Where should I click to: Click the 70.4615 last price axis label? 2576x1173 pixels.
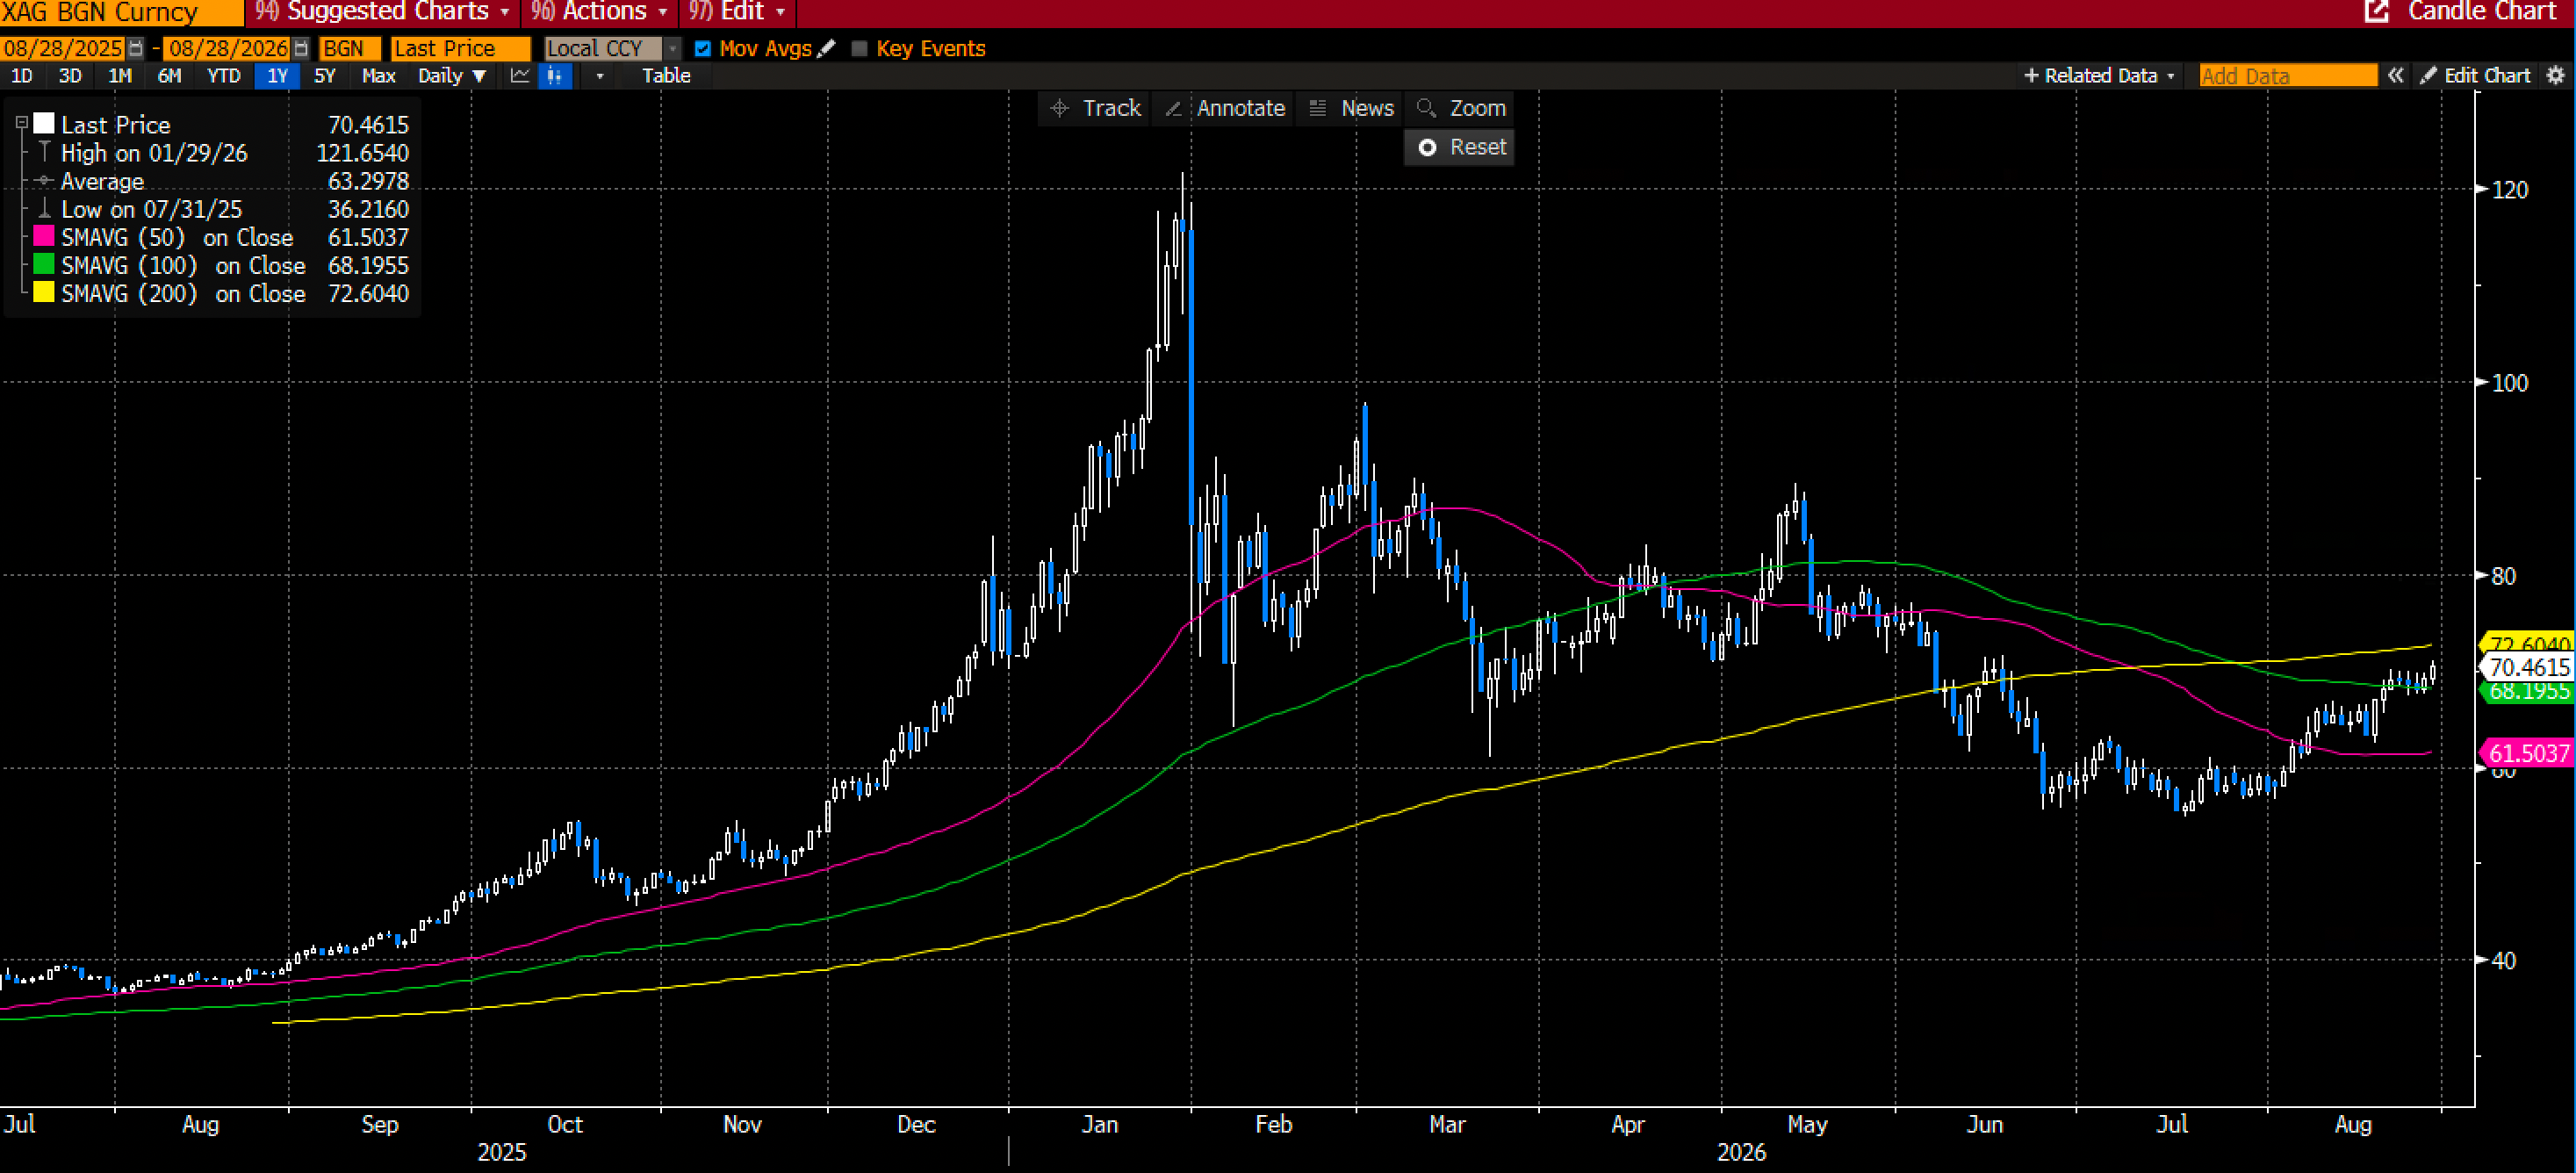pyautogui.click(x=2529, y=667)
